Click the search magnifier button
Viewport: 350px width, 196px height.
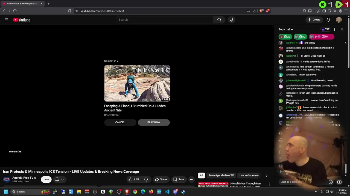(x=219, y=20)
